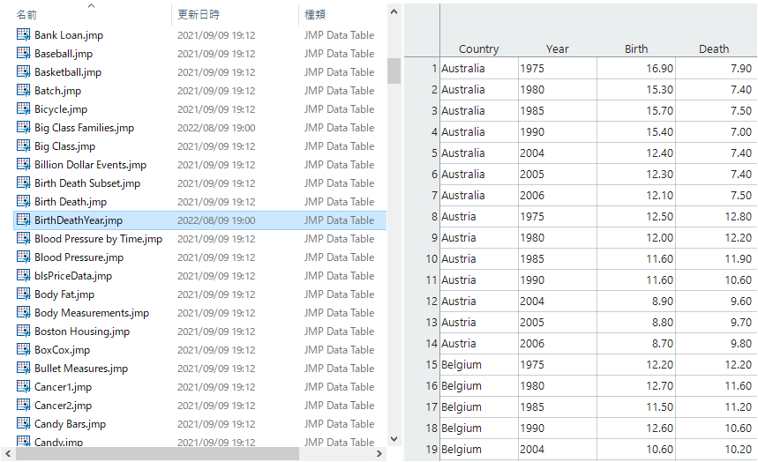Click the Birth Death.jmp file icon
Screen dimensions: 758x462
tap(23, 202)
